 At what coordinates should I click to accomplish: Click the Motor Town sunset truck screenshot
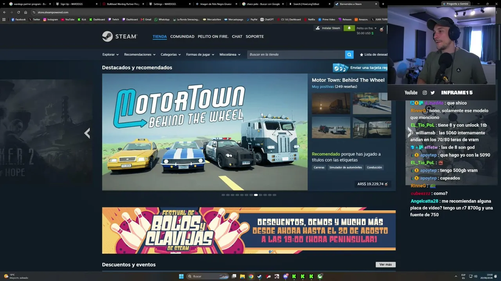331,103
